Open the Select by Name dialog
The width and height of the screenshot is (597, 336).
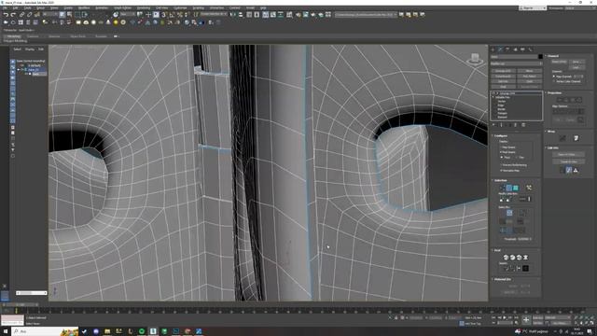tap(69, 15)
